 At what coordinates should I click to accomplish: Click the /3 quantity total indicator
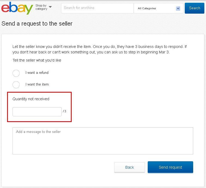coord(64,111)
